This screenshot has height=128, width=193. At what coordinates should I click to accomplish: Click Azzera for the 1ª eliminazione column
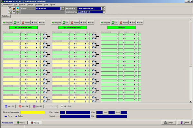pos(26,23)
